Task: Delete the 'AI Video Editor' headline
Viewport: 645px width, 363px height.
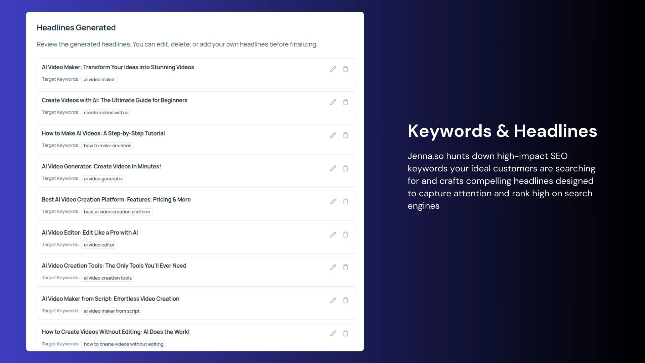Action: [x=345, y=235]
